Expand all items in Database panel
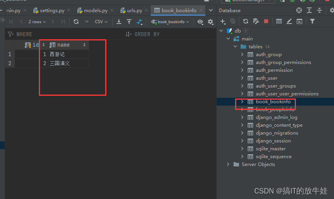 pyautogui.click(x=309, y=10)
